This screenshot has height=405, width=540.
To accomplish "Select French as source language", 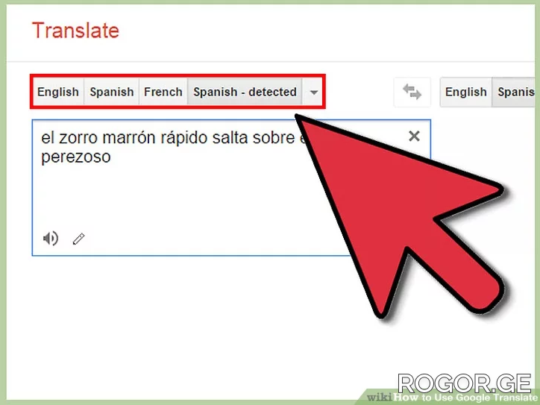I will tap(163, 92).
